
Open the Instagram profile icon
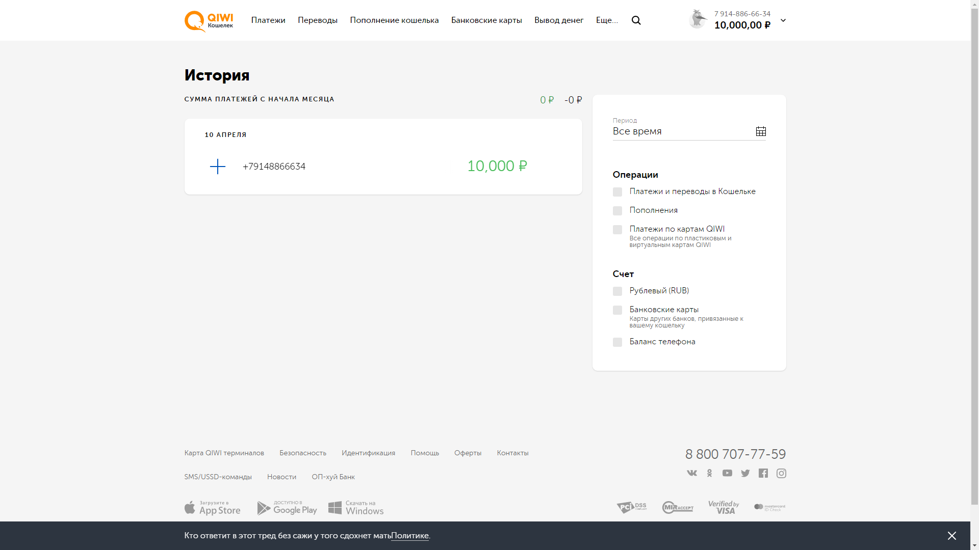click(781, 473)
